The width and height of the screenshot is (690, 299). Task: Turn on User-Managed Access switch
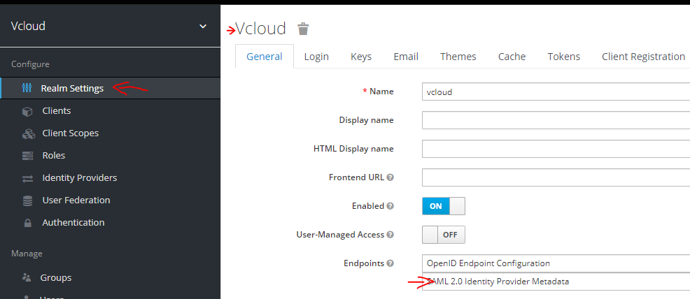443,235
